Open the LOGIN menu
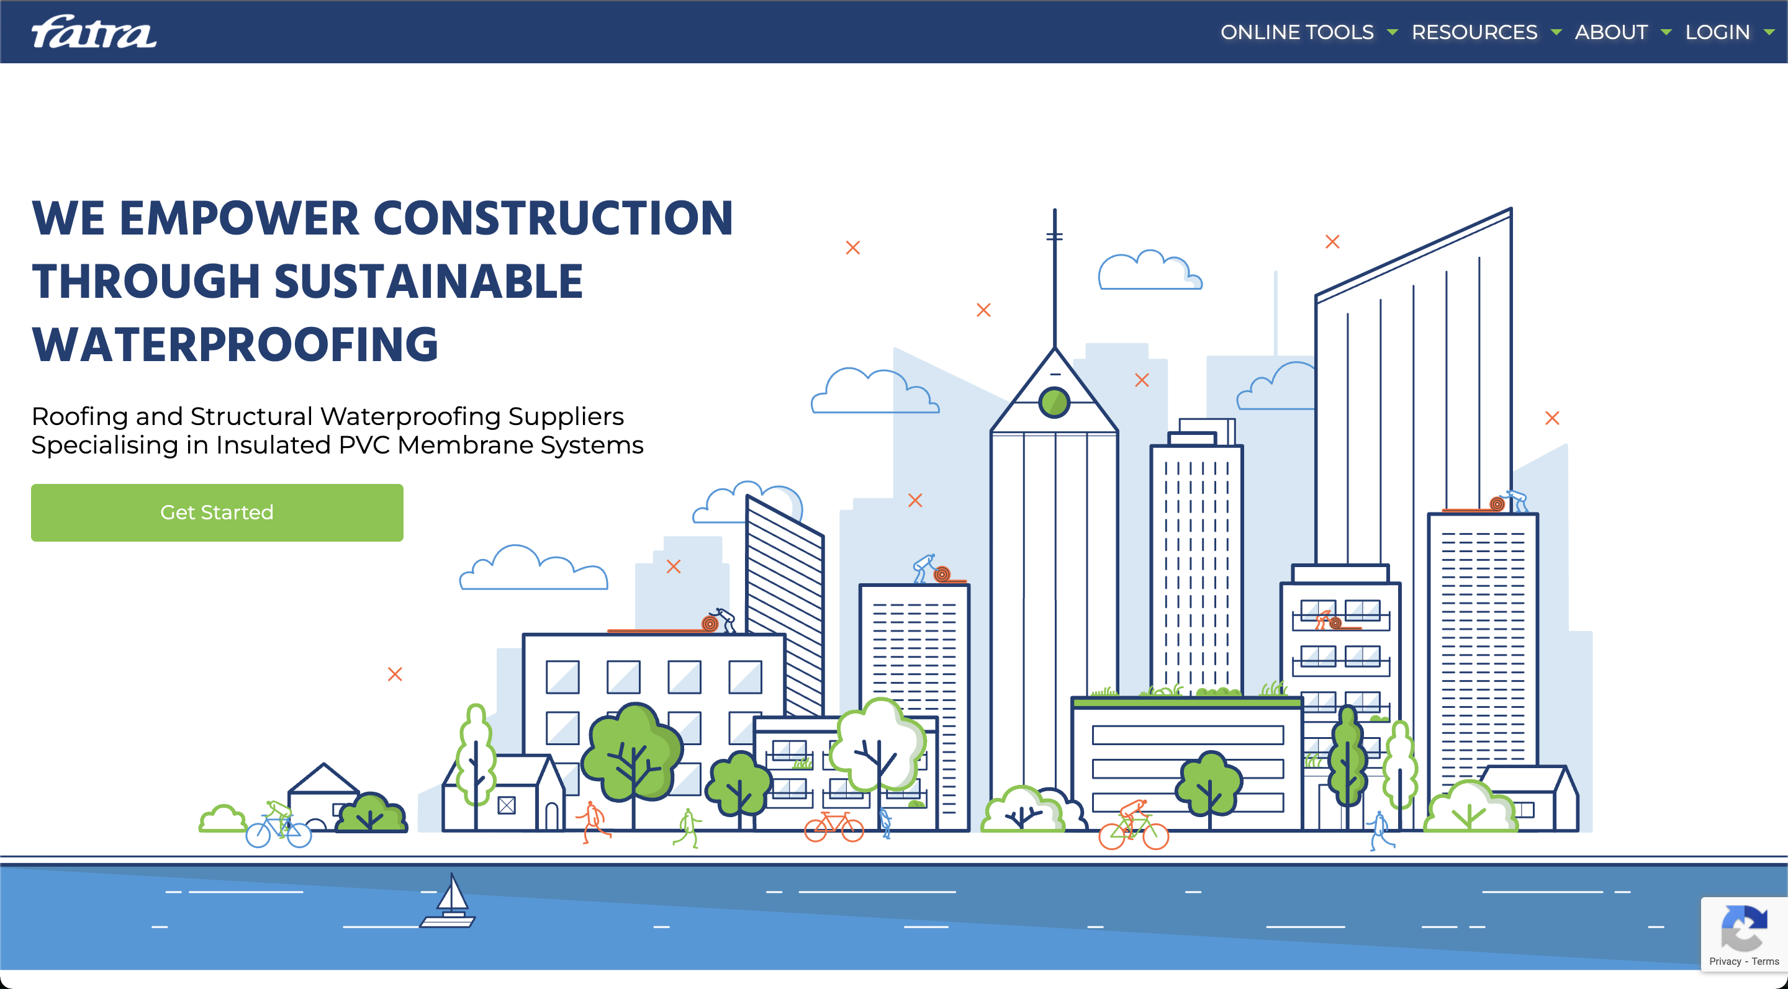Viewport: 1788px width, 989px height. (x=1717, y=32)
